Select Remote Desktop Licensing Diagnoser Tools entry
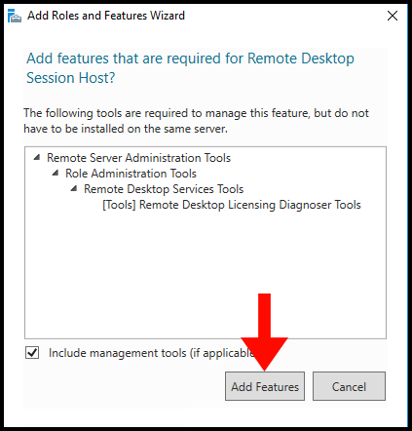The height and width of the screenshot is (431, 412). (x=232, y=205)
